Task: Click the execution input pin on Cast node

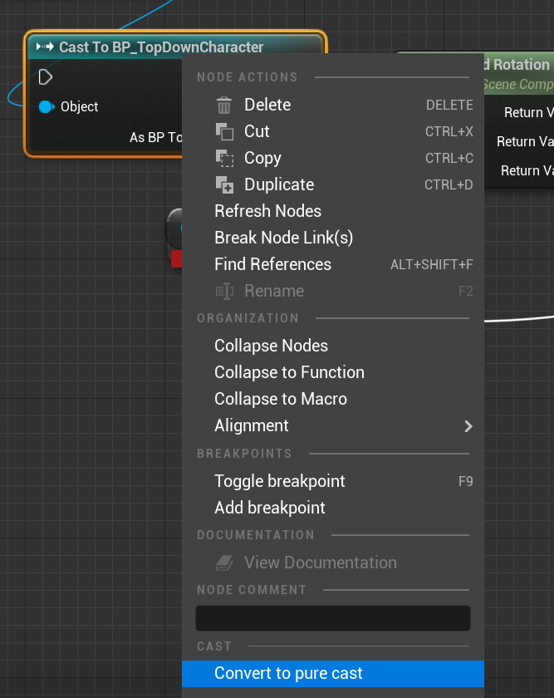Action: [46, 77]
